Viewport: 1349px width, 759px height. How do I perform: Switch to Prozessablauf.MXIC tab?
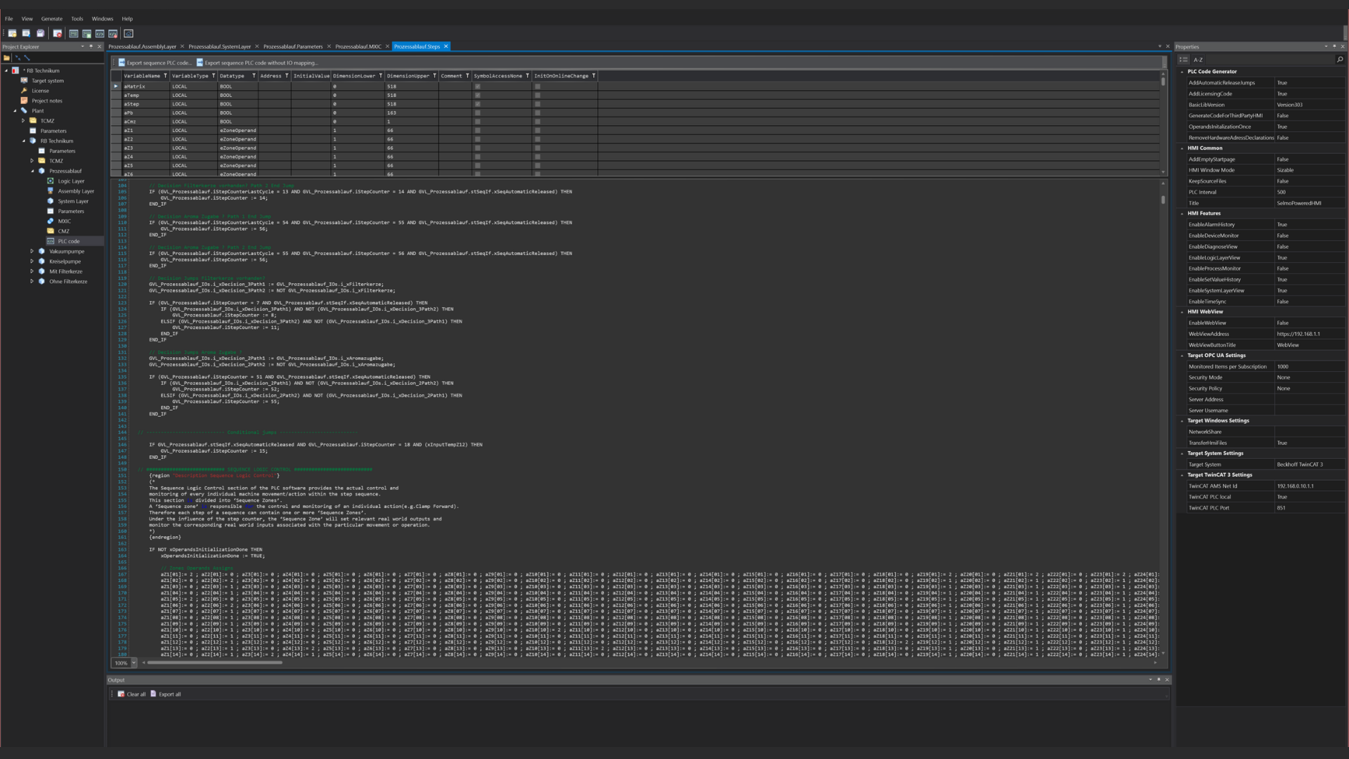coord(358,46)
